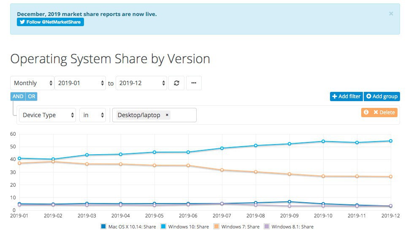The width and height of the screenshot is (411, 236).
Task: Open the 2019-12 end date dropdown
Action: click(x=142, y=83)
